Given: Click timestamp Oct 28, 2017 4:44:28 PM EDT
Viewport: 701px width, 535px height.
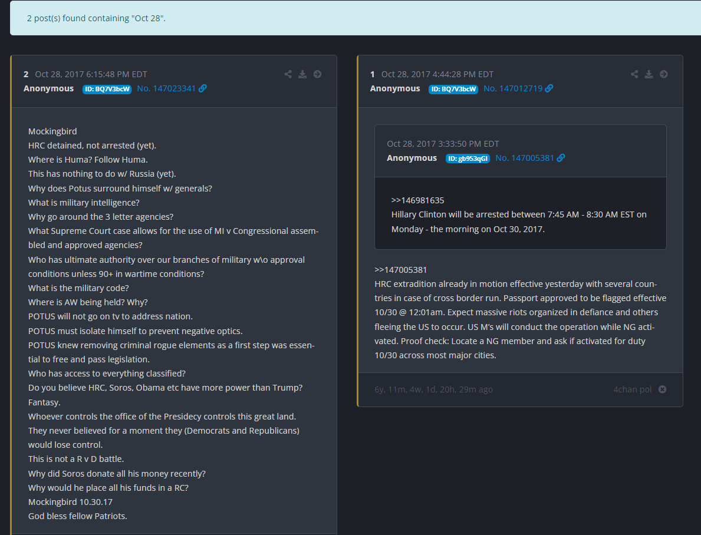Looking at the screenshot, I should pos(437,74).
